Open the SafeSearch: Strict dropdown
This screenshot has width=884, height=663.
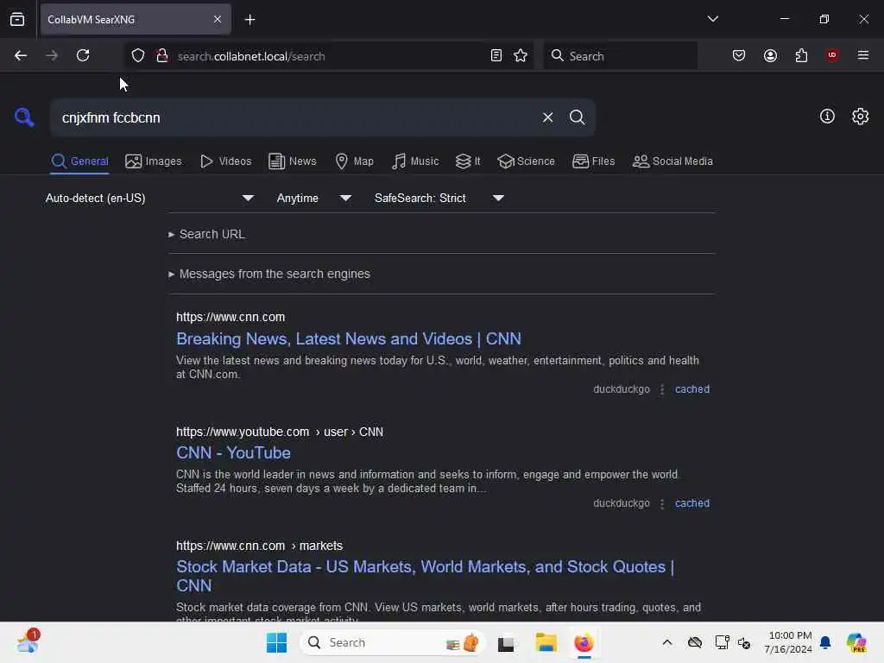439,198
